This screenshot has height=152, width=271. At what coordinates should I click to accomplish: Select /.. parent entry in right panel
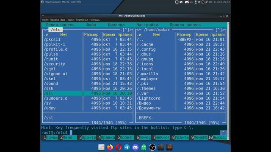pos(181,39)
